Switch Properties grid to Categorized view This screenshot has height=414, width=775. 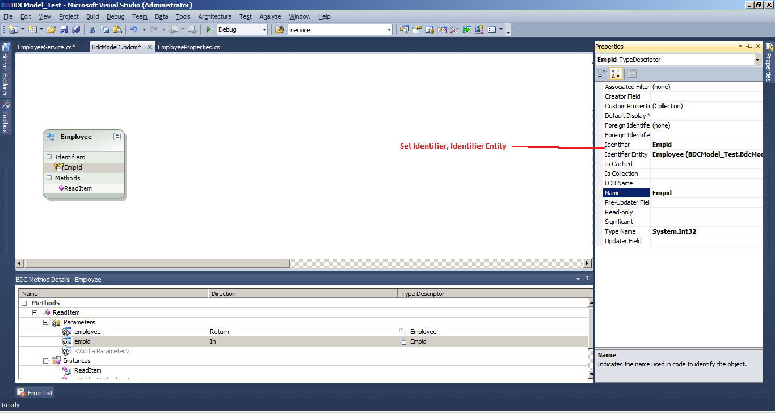(x=603, y=74)
